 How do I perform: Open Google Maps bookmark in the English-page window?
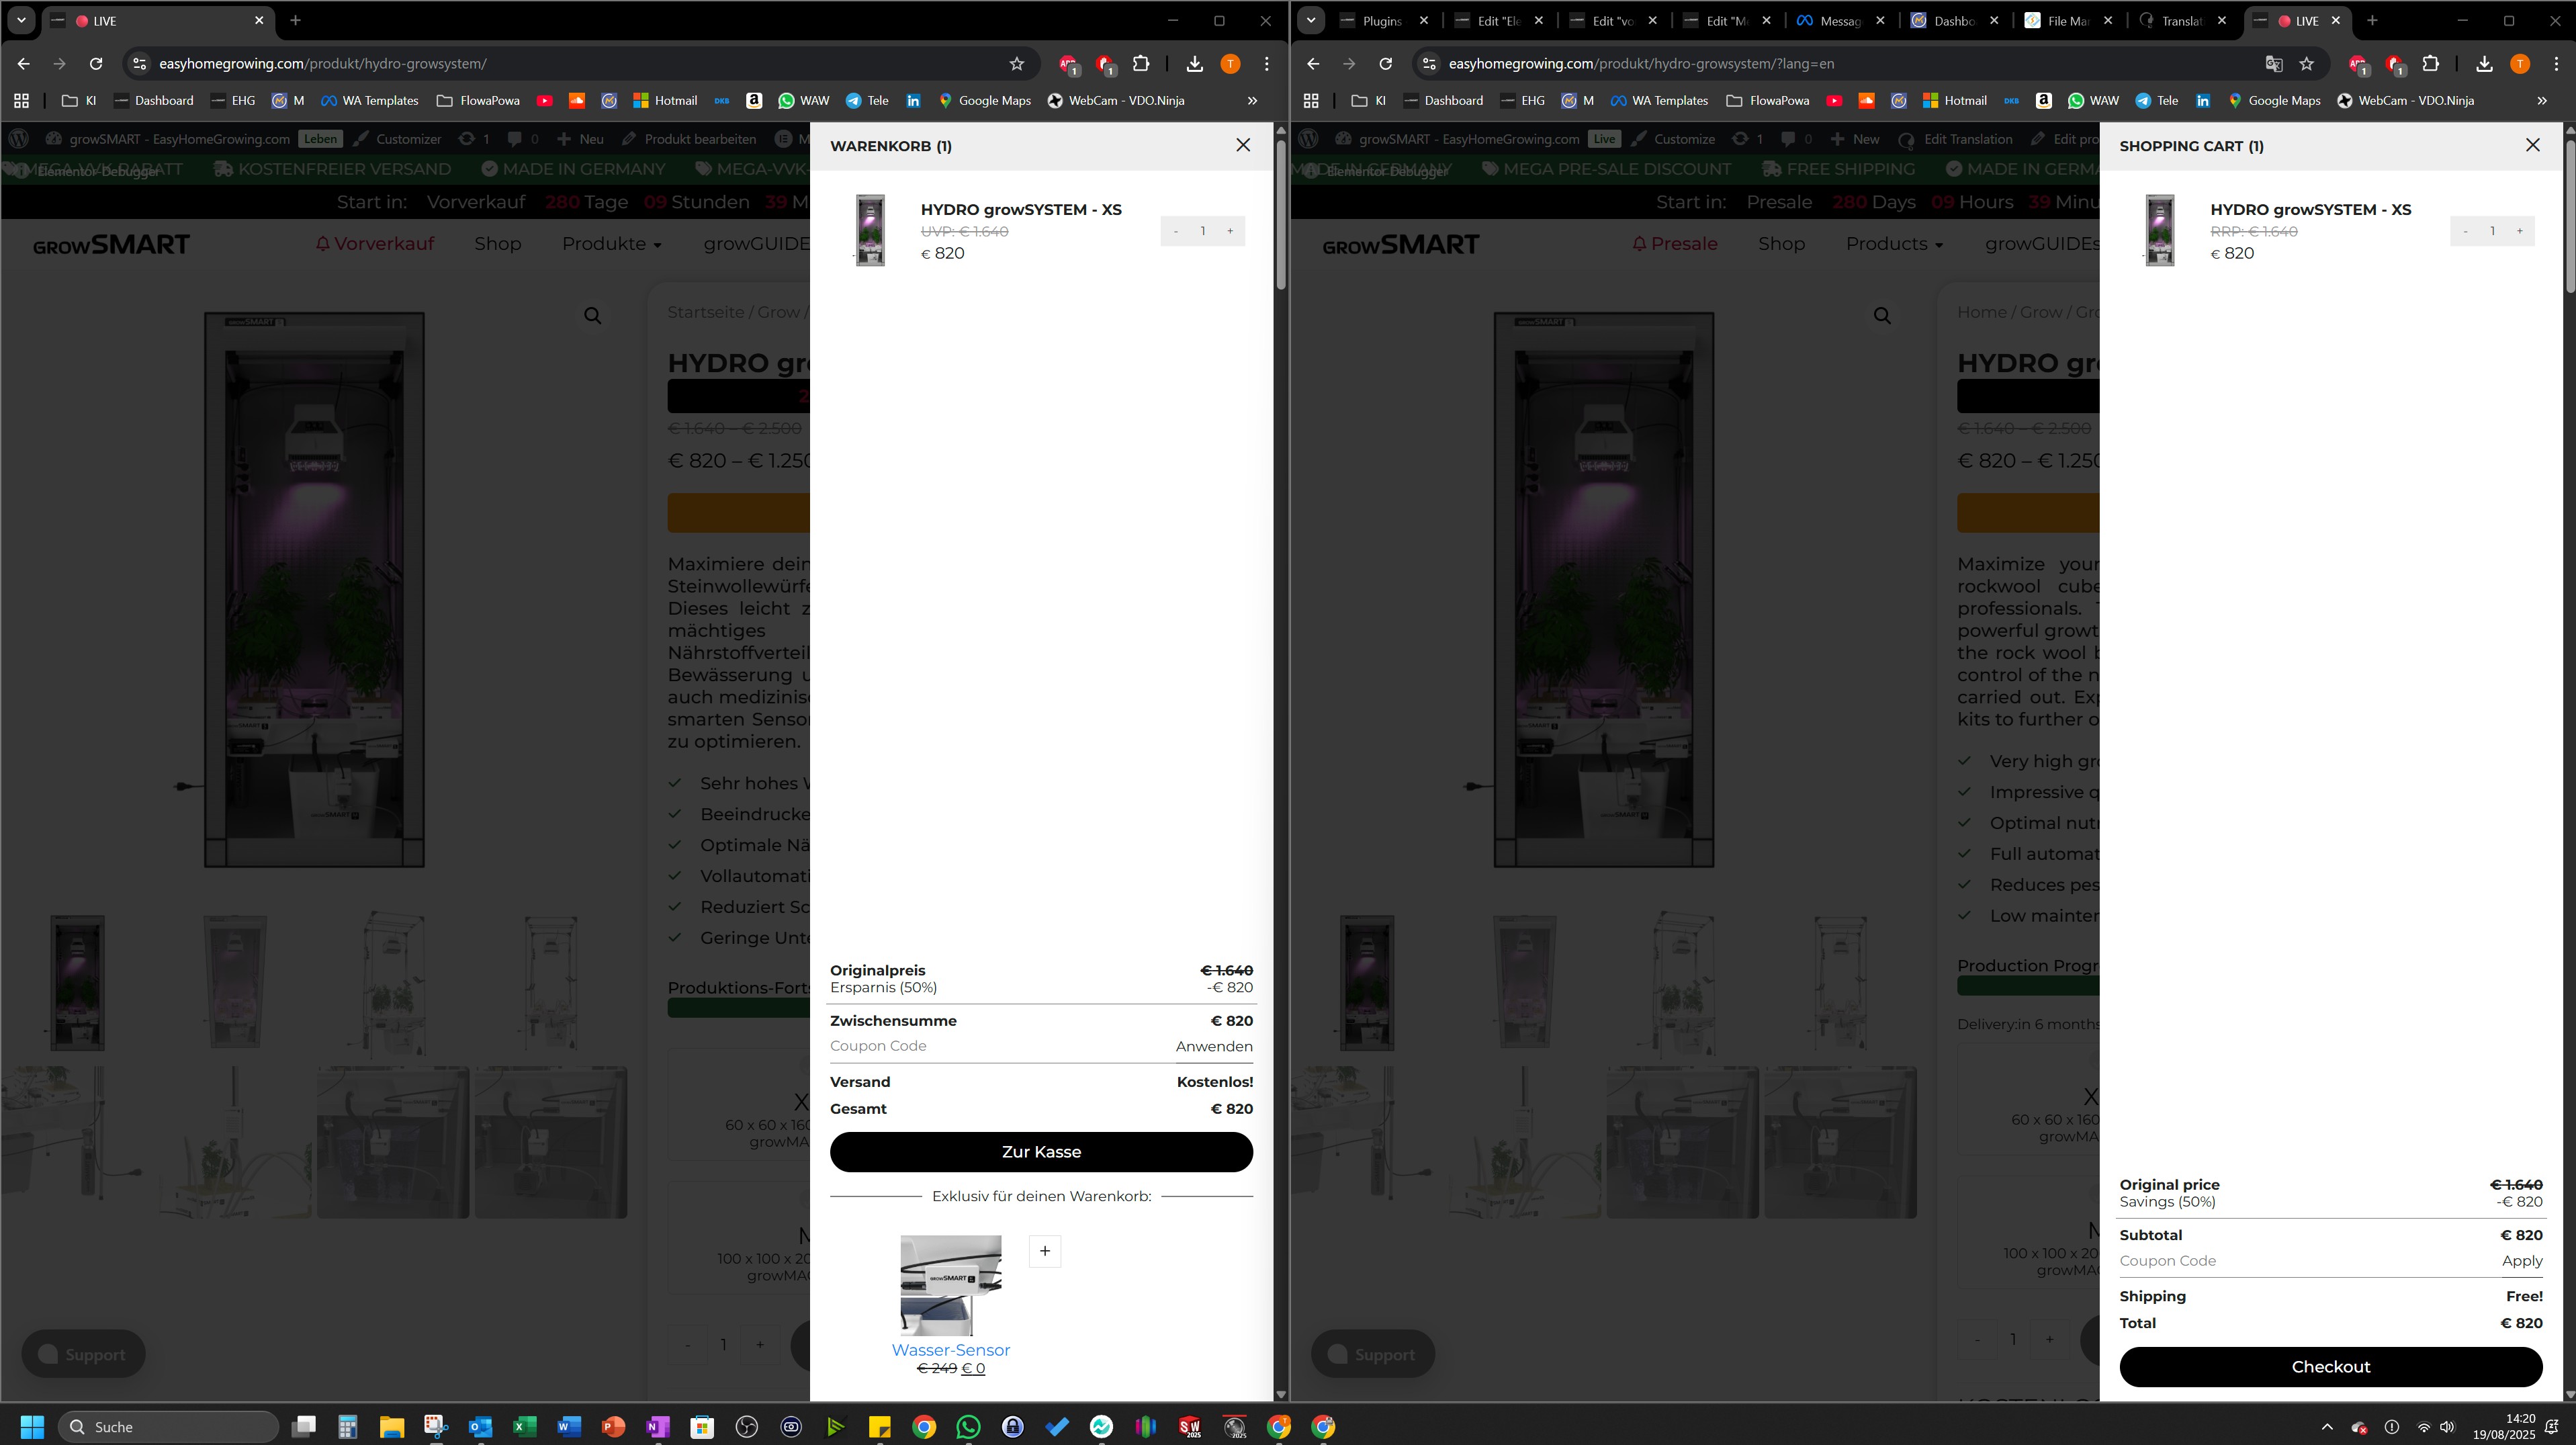coord(2274,101)
